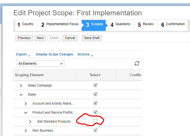Expand the Sales Campaign row

(x=21, y=85)
